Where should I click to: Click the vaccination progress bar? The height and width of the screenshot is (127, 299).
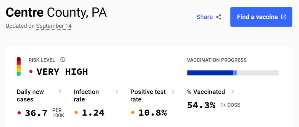[x=233, y=73]
